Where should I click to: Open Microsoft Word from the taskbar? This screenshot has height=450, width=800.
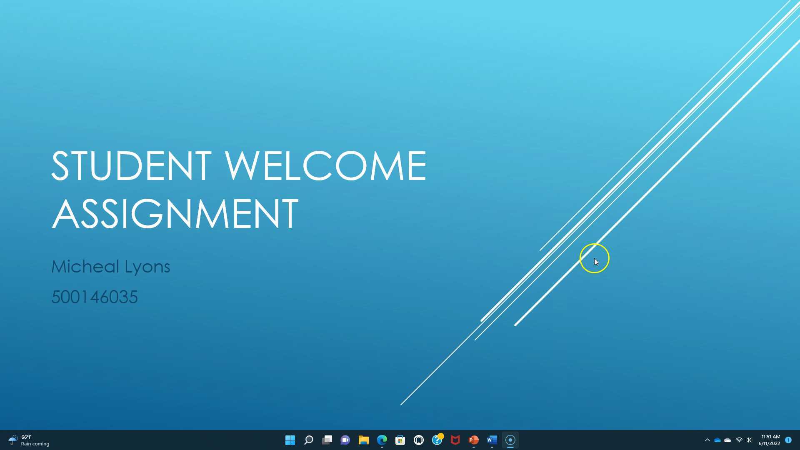492,440
